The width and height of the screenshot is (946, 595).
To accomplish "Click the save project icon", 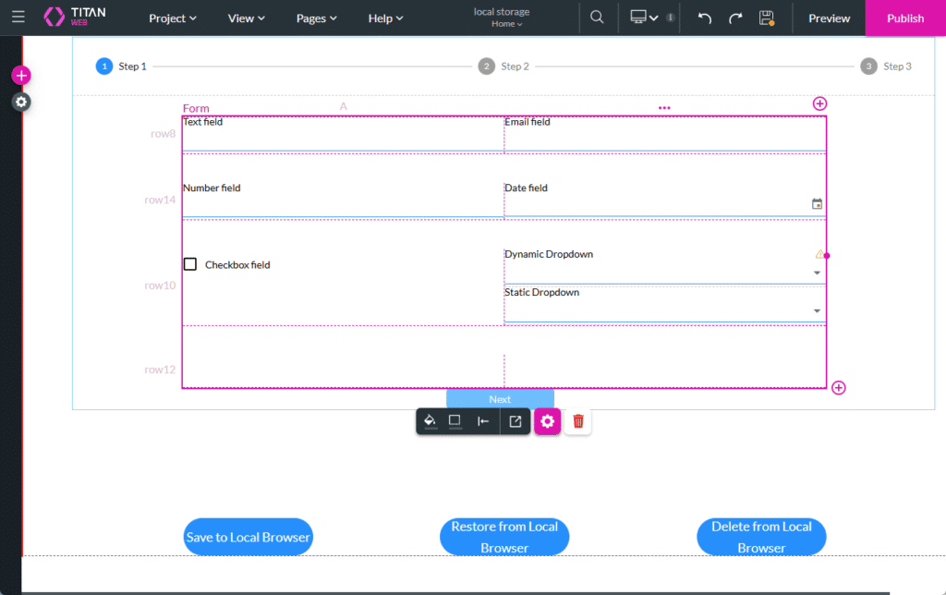I will (x=766, y=18).
